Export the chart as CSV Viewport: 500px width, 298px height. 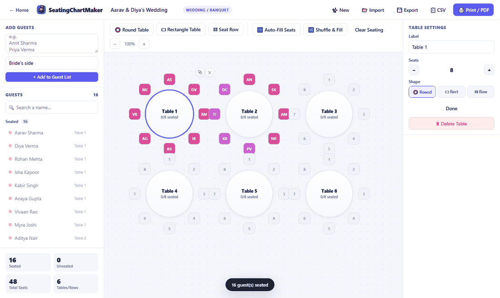click(x=438, y=10)
